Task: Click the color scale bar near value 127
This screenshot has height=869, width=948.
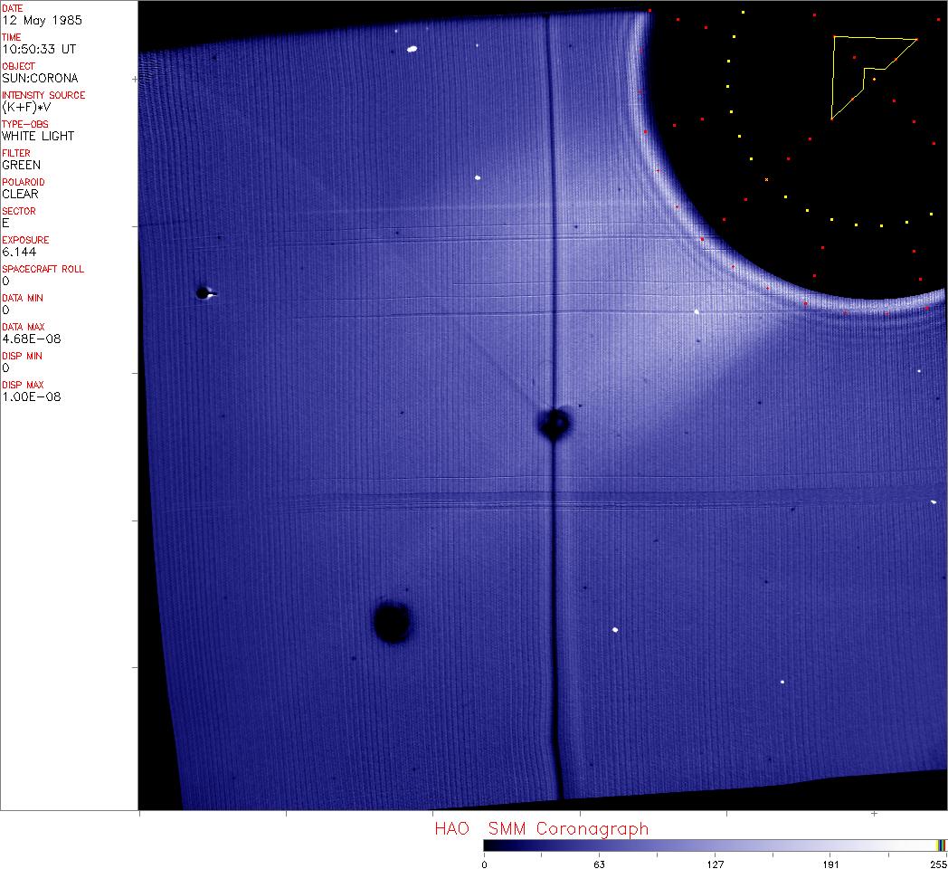Action: [x=715, y=845]
